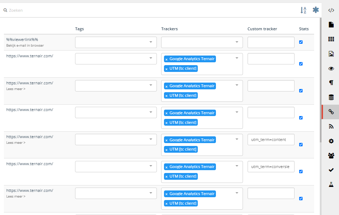Click the blue asterisk icon

pyautogui.click(x=316, y=10)
